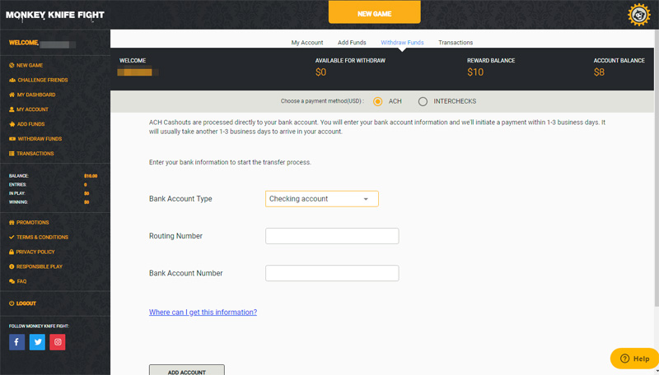This screenshot has height=375, width=659.
Task: Click the My Account person icon
Action: click(12, 109)
